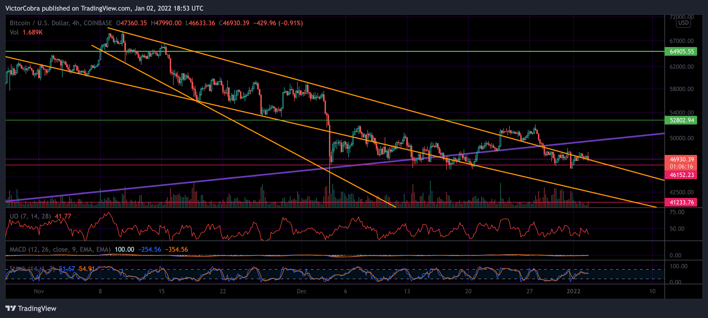Click the 100.00 Stoch axis value
Image resolution: width=708 pixels, height=318 pixels.
tap(678, 266)
